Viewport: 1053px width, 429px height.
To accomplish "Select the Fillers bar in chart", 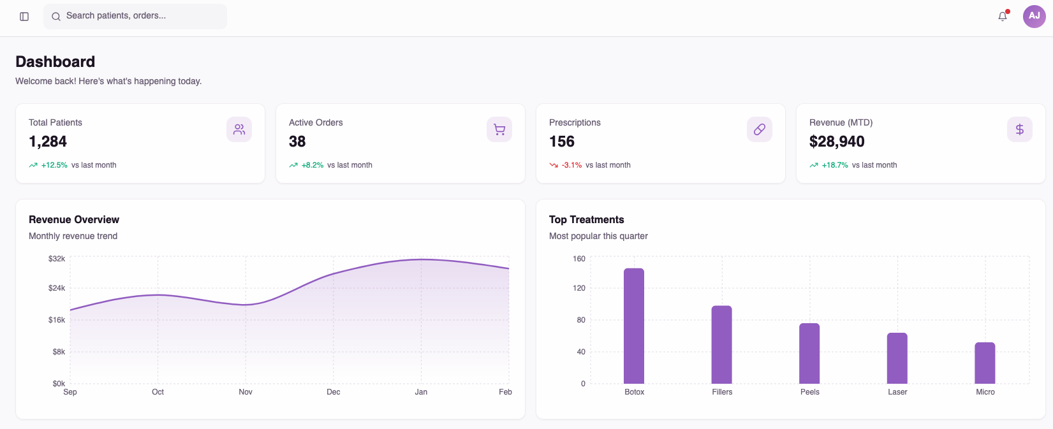I will (722, 345).
